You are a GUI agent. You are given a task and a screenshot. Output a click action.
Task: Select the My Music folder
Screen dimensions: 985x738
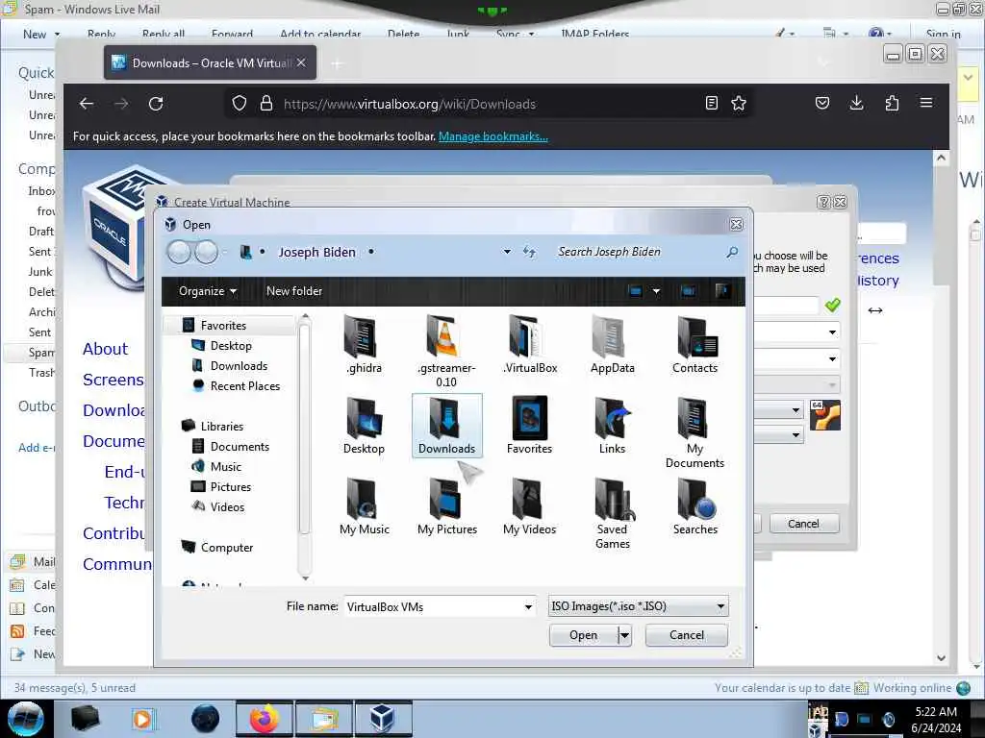[x=365, y=505]
